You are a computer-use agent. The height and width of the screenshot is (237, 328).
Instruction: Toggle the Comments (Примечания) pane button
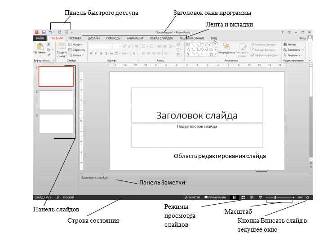[215, 197]
